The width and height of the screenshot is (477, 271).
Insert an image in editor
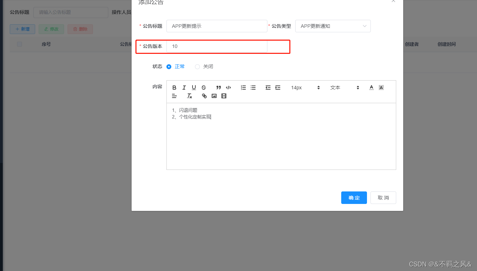pos(214,96)
